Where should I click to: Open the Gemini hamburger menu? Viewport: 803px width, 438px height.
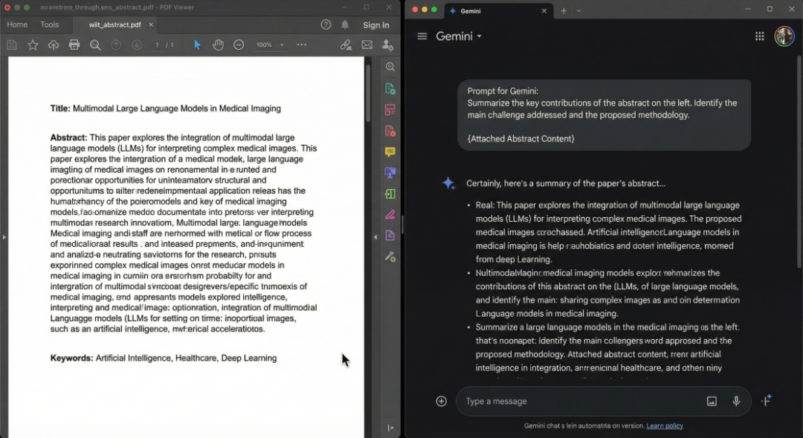(x=422, y=36)
